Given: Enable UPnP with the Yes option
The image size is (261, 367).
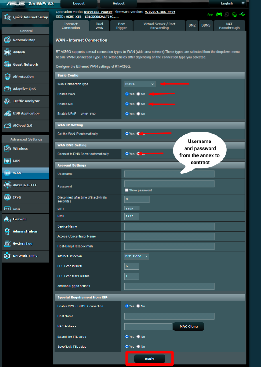Looking at the screenshot, I should [x=127, y=114].
